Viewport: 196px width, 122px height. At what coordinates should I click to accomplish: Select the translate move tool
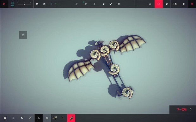point(77,4)
